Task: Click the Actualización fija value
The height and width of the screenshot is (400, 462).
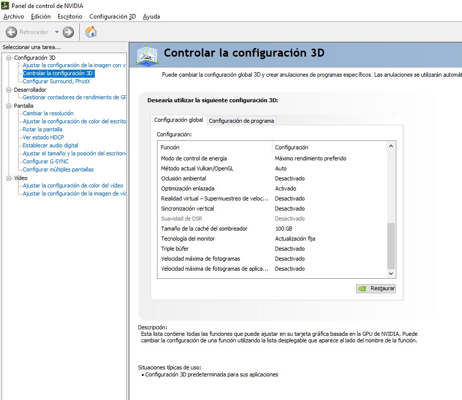Action: pos(295,239)
